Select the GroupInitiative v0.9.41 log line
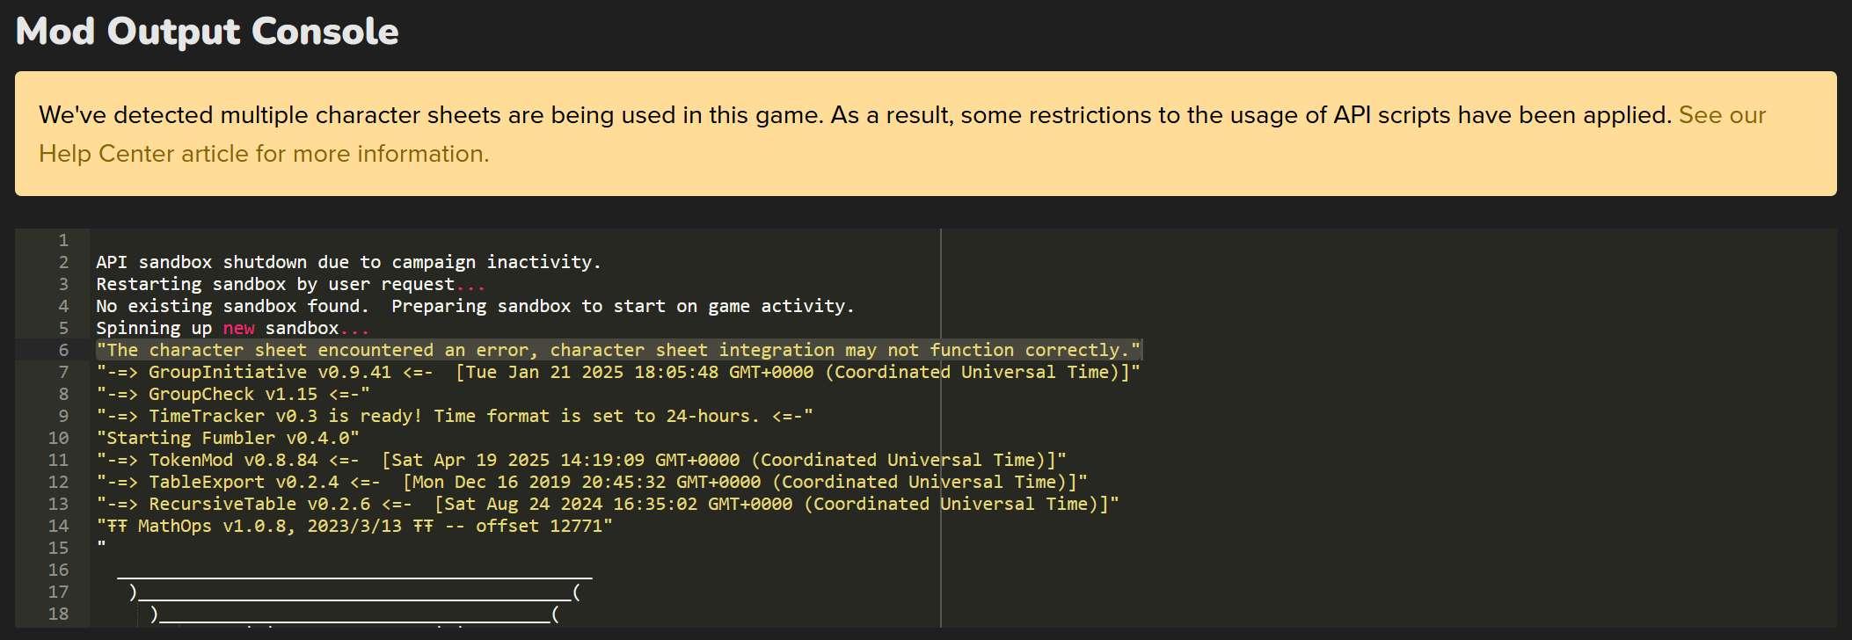 pos(617,372)
